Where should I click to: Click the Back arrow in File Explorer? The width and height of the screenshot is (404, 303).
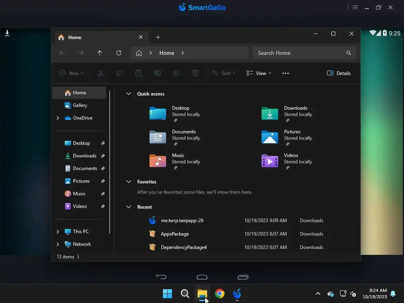click(62, 53)
